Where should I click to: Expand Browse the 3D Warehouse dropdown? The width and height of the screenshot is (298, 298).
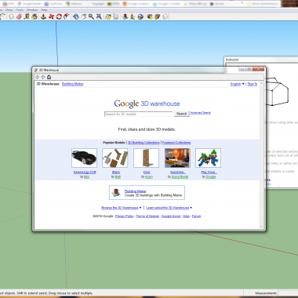[122, 208]
